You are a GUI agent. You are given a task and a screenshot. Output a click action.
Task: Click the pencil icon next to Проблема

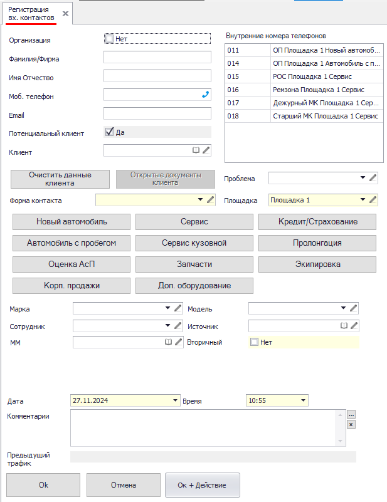[x=373, y=178]
